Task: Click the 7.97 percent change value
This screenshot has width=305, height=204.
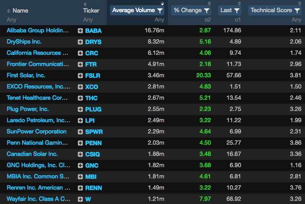Action: [x=205, y=199]
